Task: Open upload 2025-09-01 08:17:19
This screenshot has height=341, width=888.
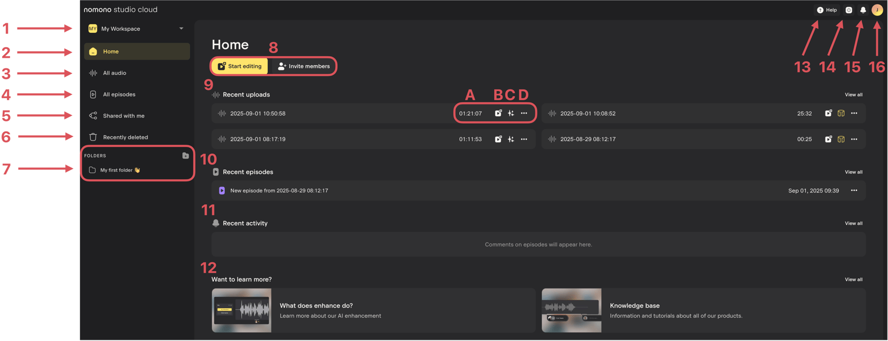Action: 374,139
